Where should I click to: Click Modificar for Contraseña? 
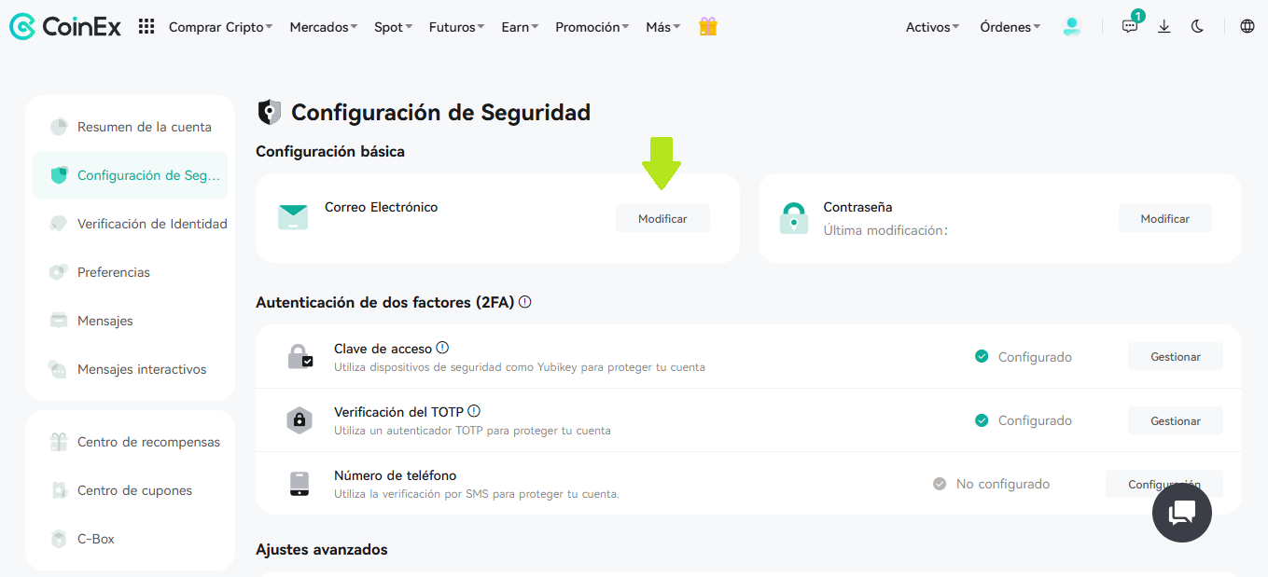1165,218
